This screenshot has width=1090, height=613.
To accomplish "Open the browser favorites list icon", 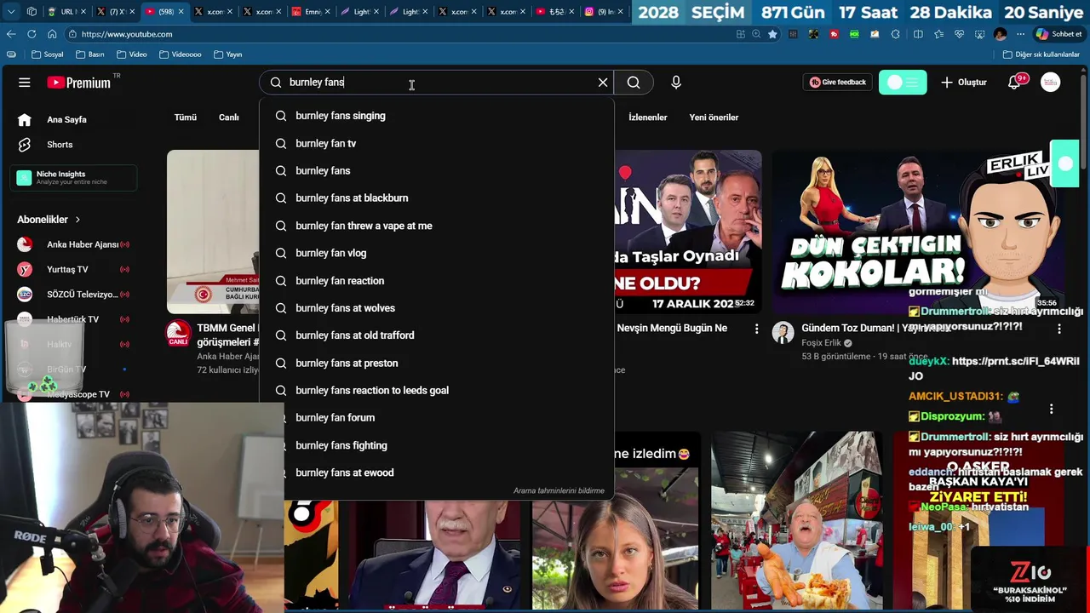I will 938,34.
